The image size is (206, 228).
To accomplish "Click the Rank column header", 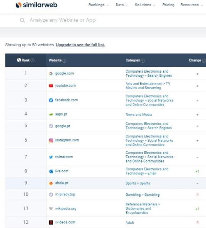I will coord(26,60).
